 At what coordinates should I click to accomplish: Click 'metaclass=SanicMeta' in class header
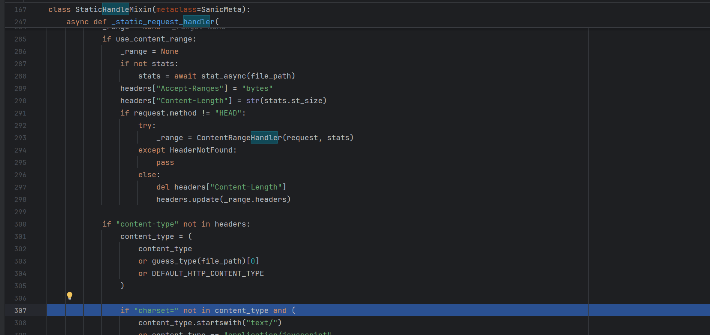199,9
